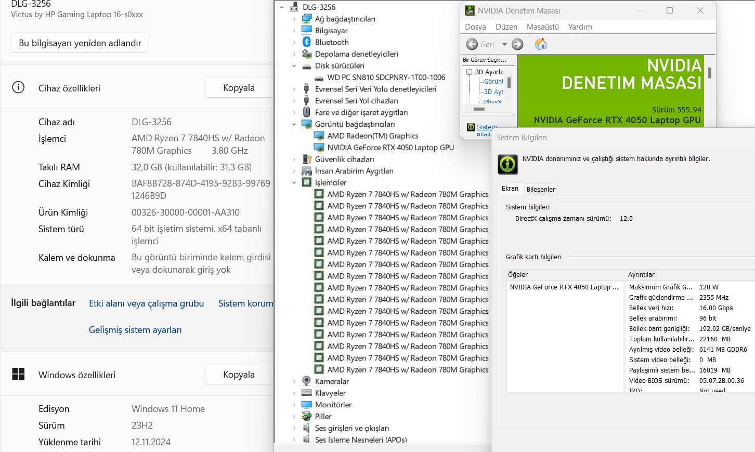Open Gelişmiş sistem ayarları link

coord(135,330)
